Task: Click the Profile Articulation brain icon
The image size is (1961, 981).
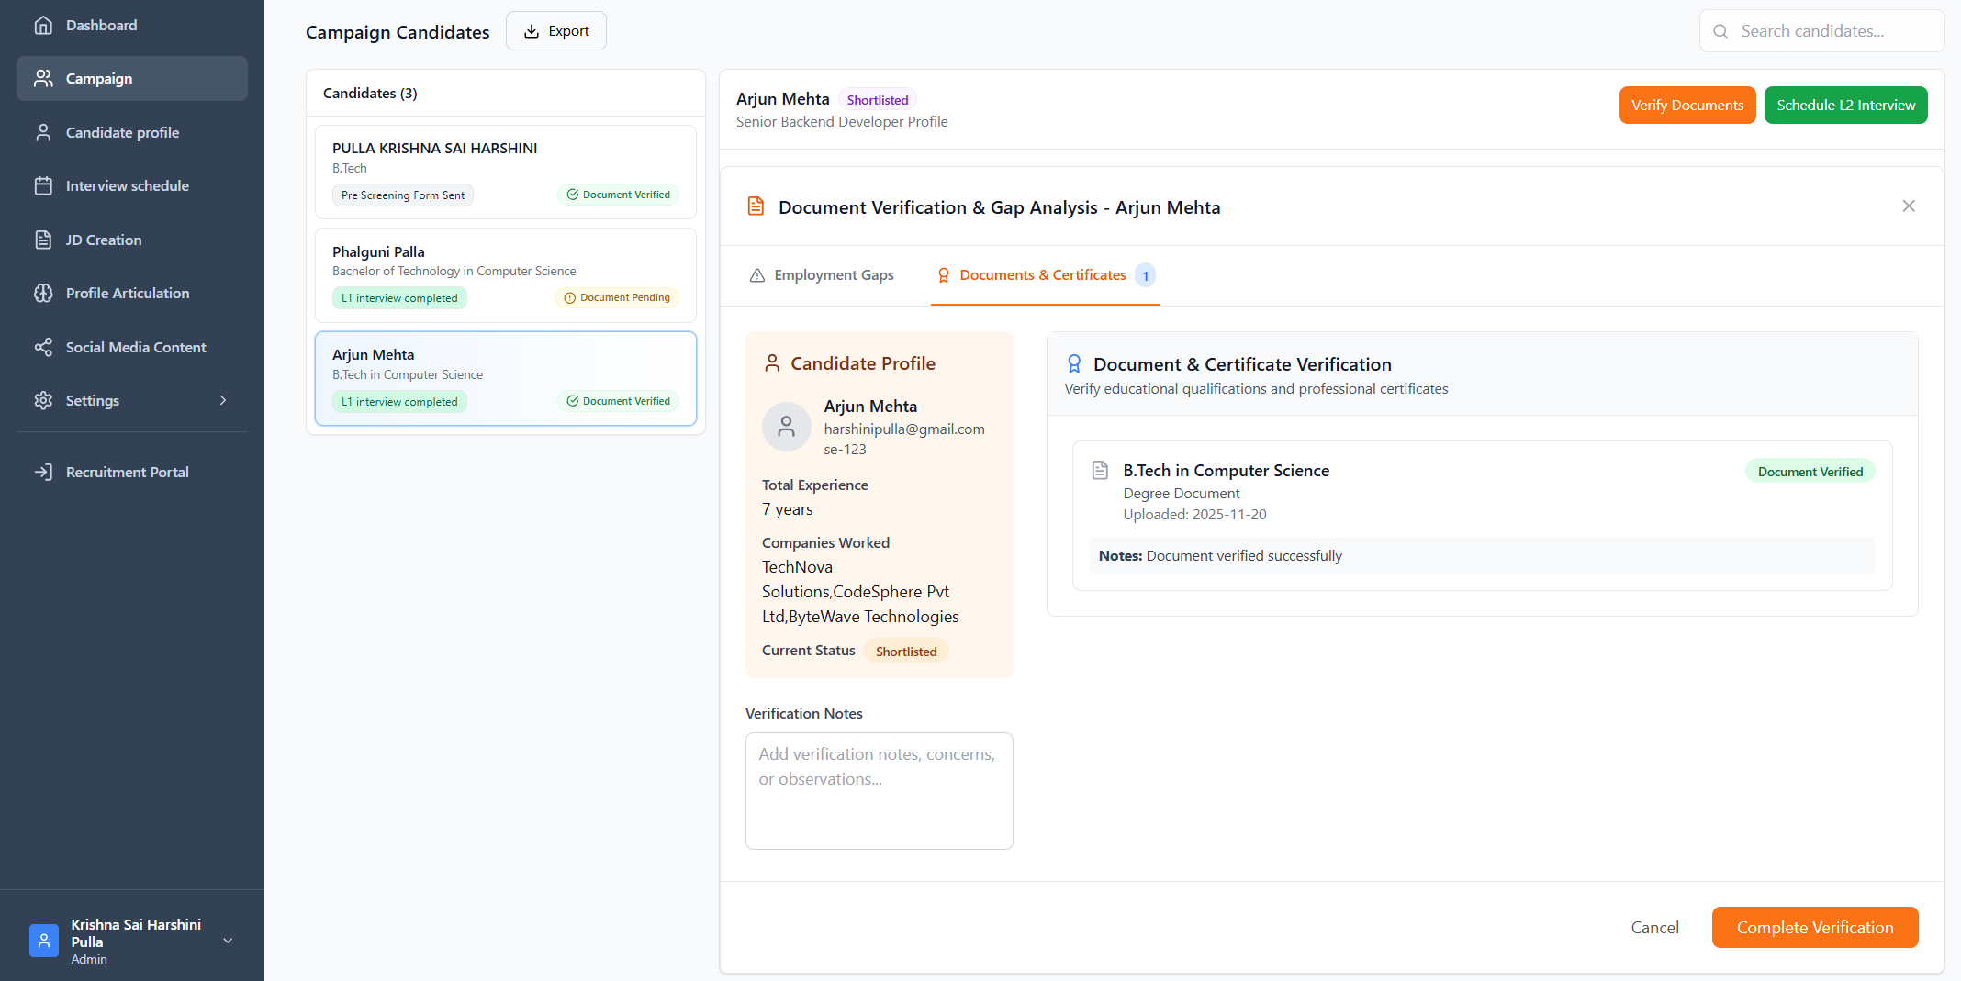Action: pyautogui.click(x=43, y=294)
